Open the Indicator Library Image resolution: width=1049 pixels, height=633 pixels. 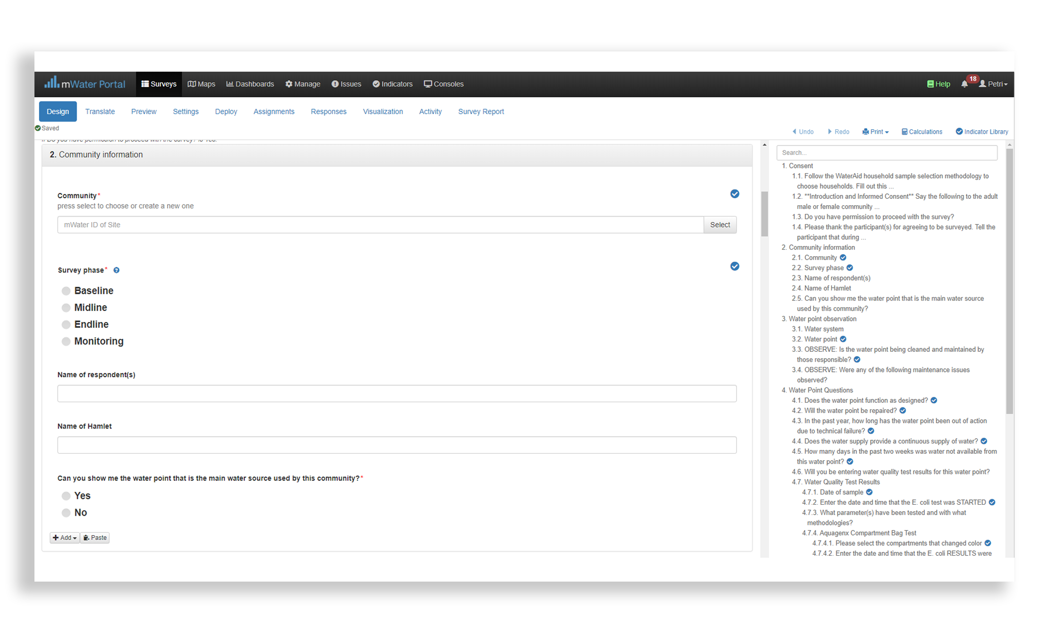point(982,132)
